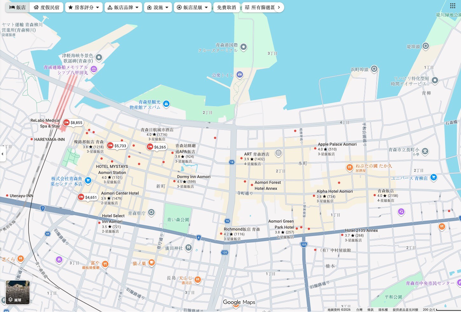This screenshot has width=461, height=312.
Task: Switch to 度假民宿 vacation rentals
Action: click(47, 7)
